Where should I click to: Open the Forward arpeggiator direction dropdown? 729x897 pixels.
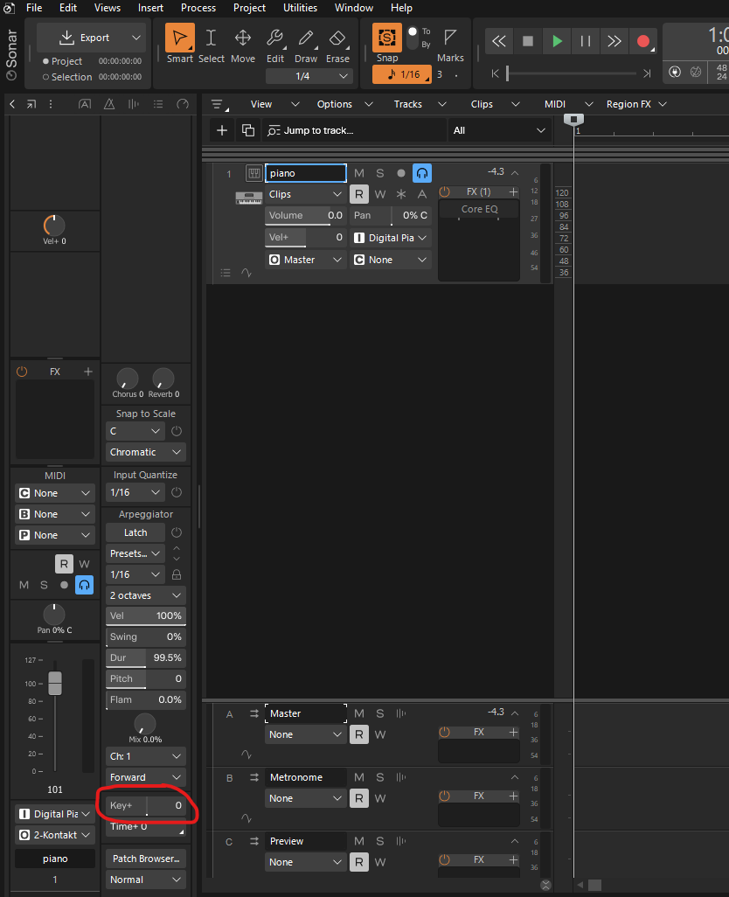tap(146, 777)
